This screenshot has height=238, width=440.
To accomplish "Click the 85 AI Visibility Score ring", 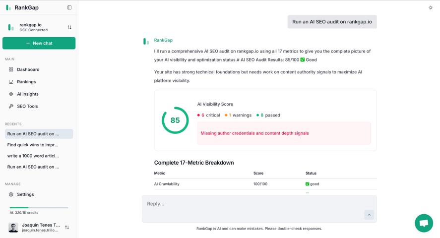I will pyautogui.click(x=175, y=120).
